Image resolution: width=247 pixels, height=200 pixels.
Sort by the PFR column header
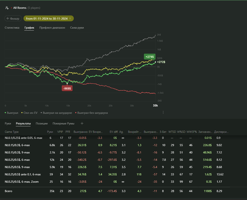pyautogui.click(x=68, y=132)
